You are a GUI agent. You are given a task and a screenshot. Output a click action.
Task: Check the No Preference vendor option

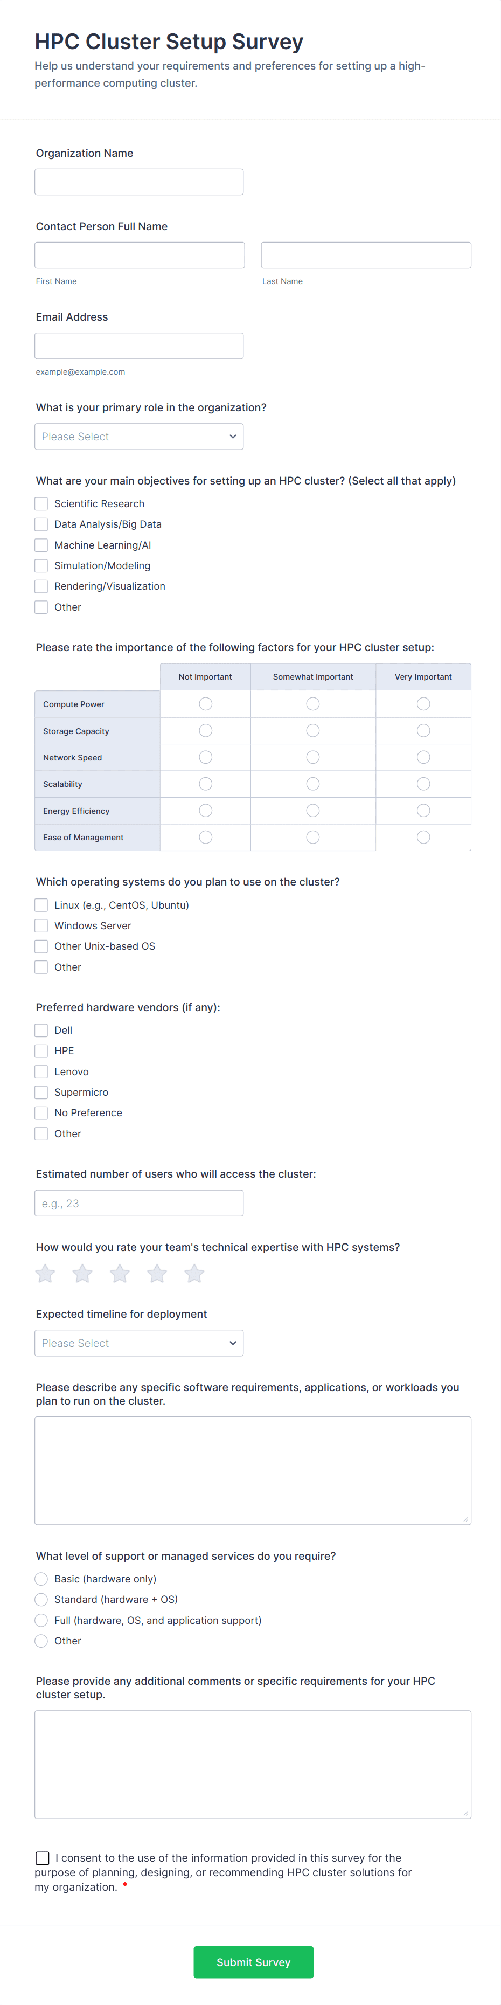point(41,1112)
